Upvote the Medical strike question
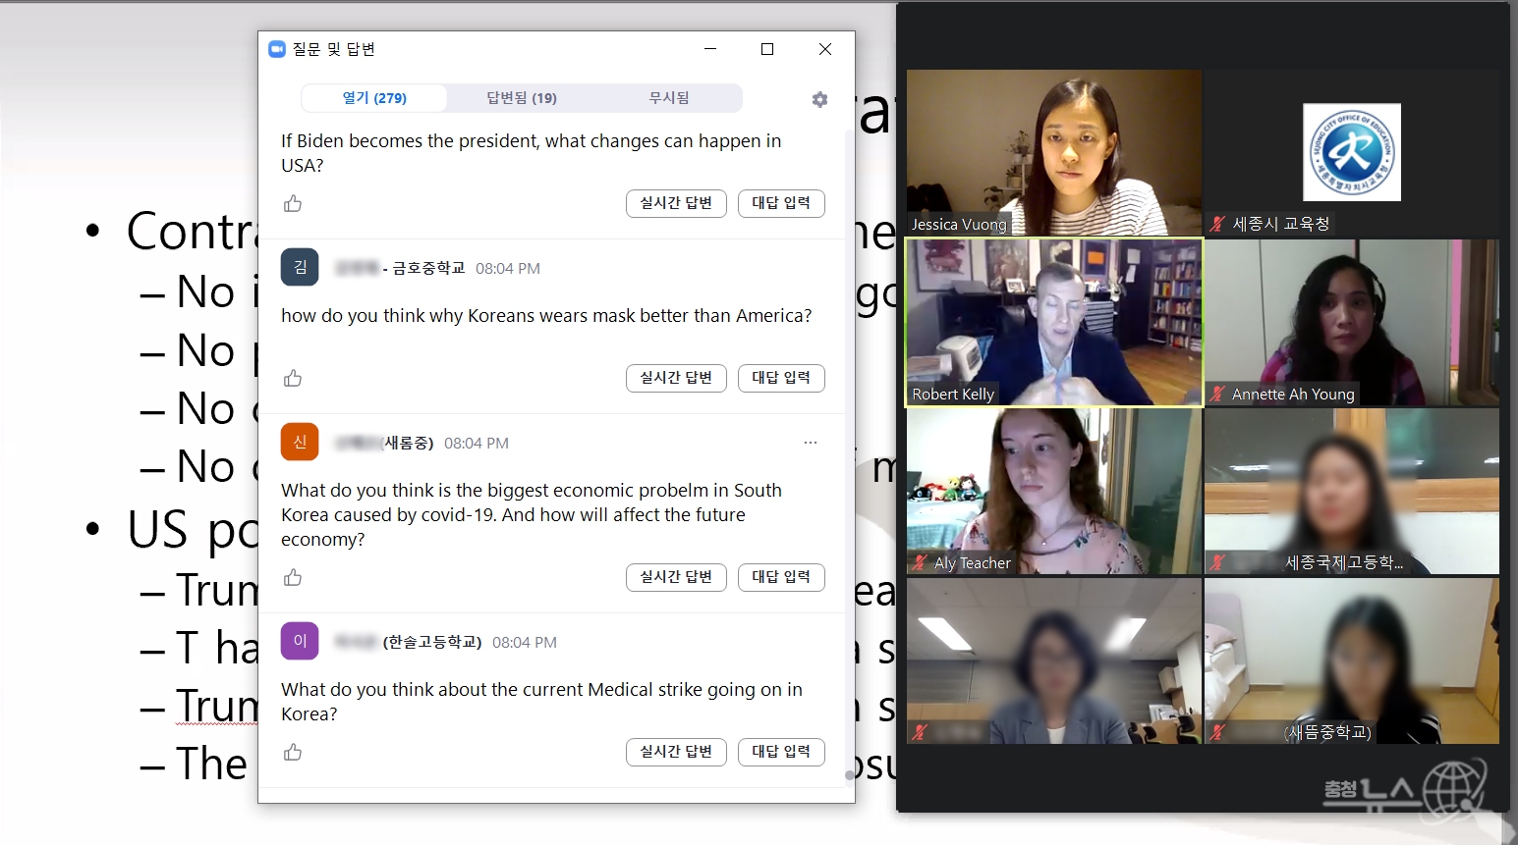 (x=293, y=752)
